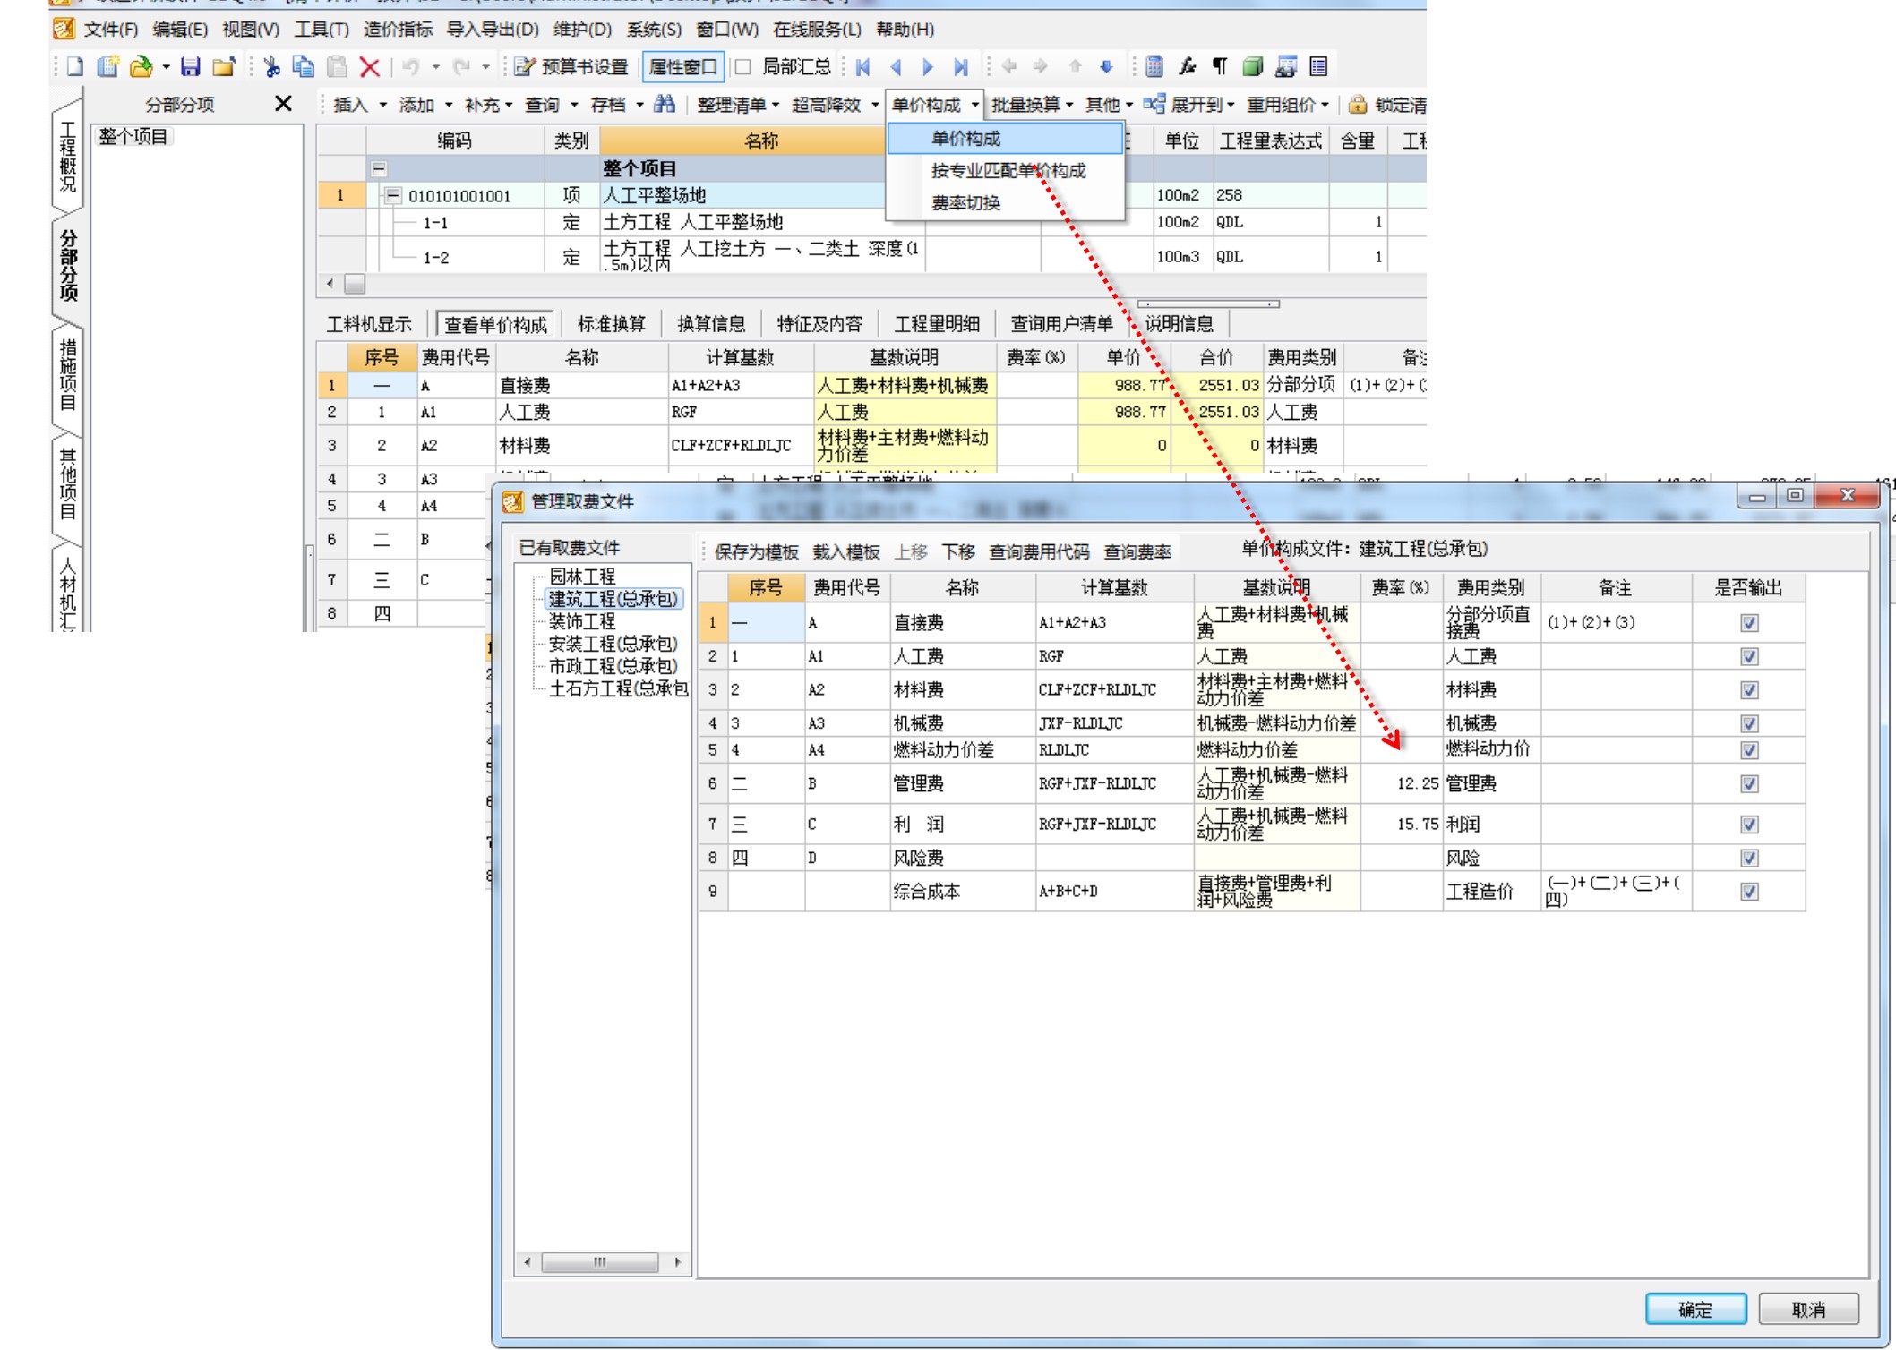Click 确定 button in dialog
The width and height of the screenshot is (1896, 1350).
point(1695,1309)
